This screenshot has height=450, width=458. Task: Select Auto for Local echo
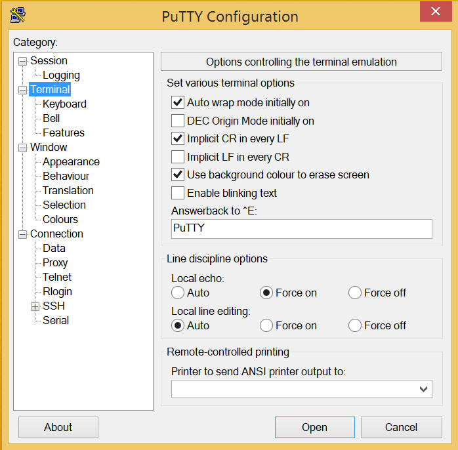[x=178, y=293]
